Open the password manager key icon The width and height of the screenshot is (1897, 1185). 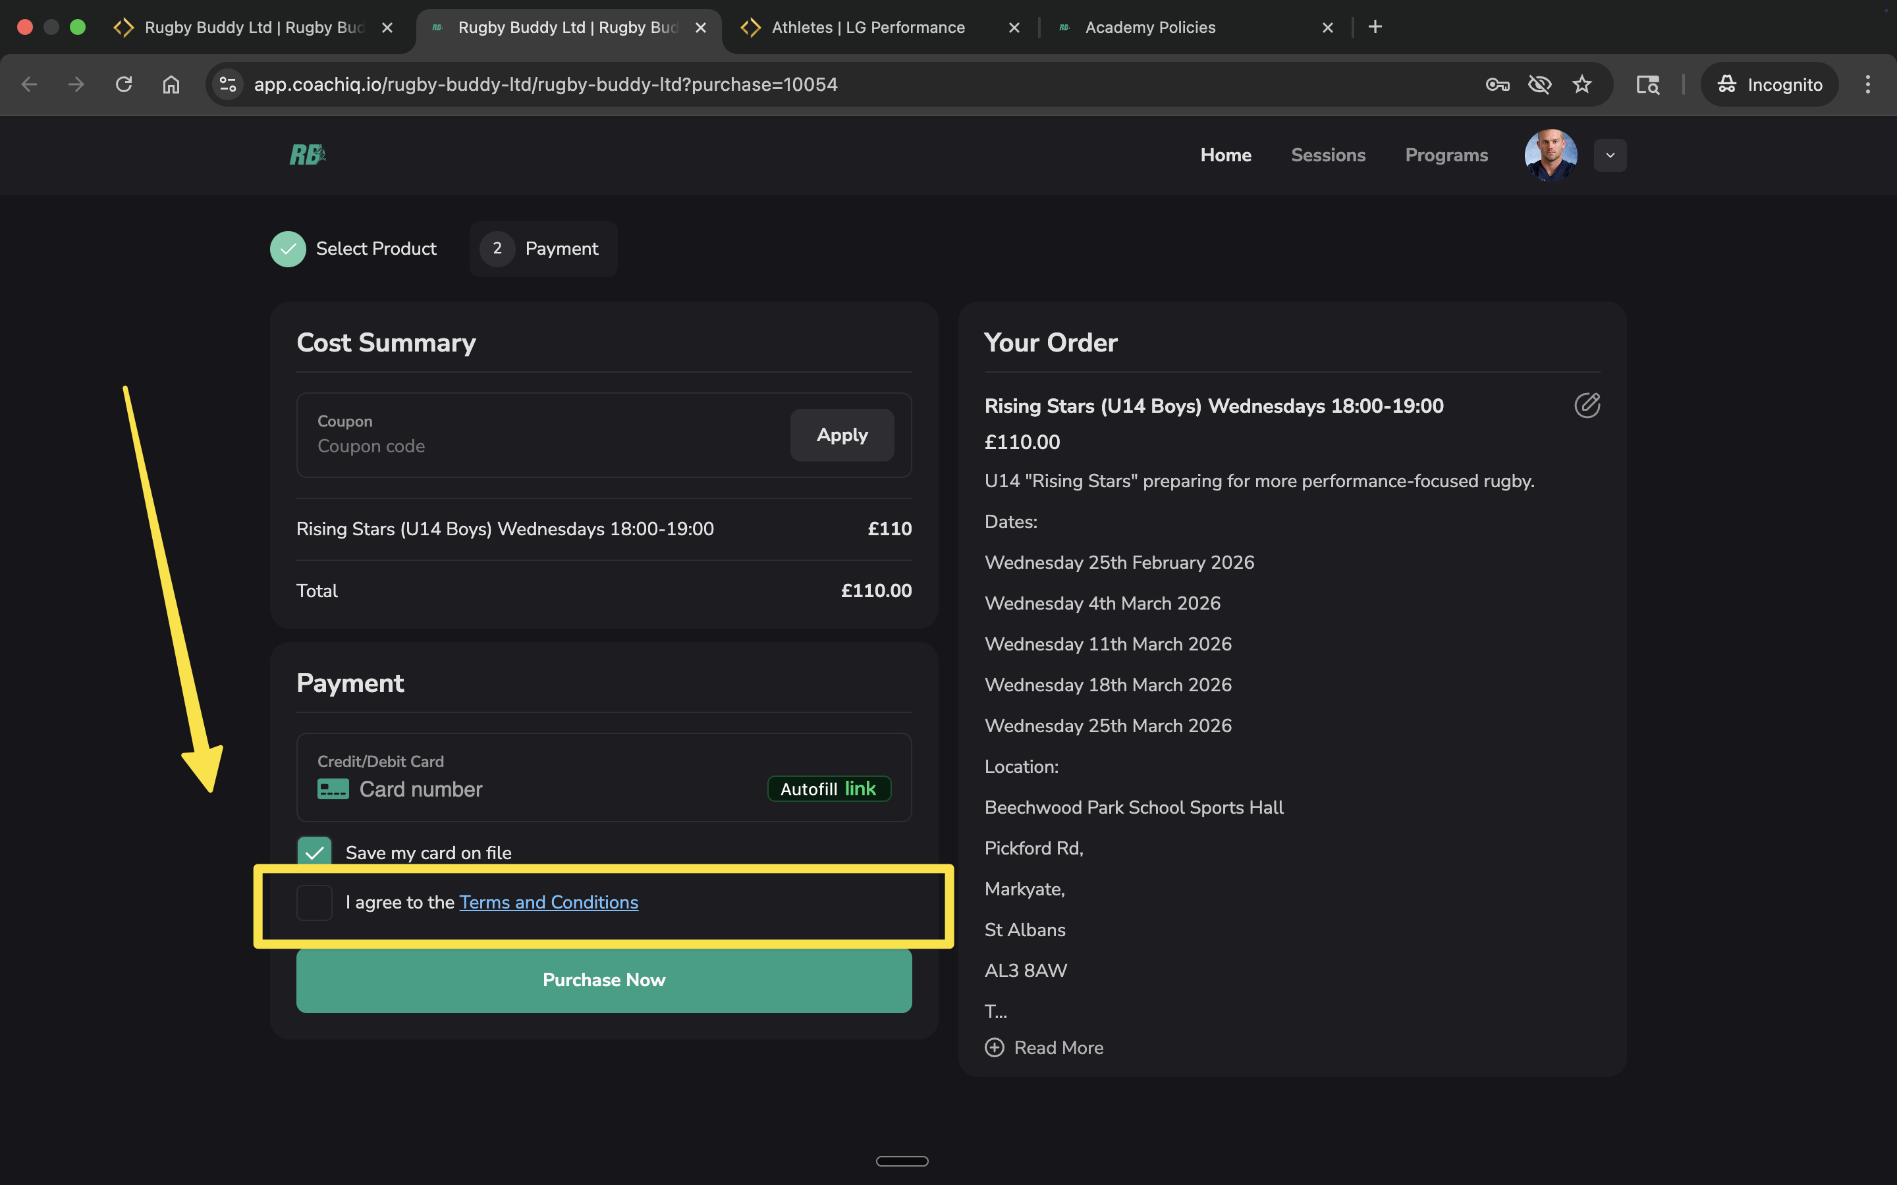point(1497,84)
